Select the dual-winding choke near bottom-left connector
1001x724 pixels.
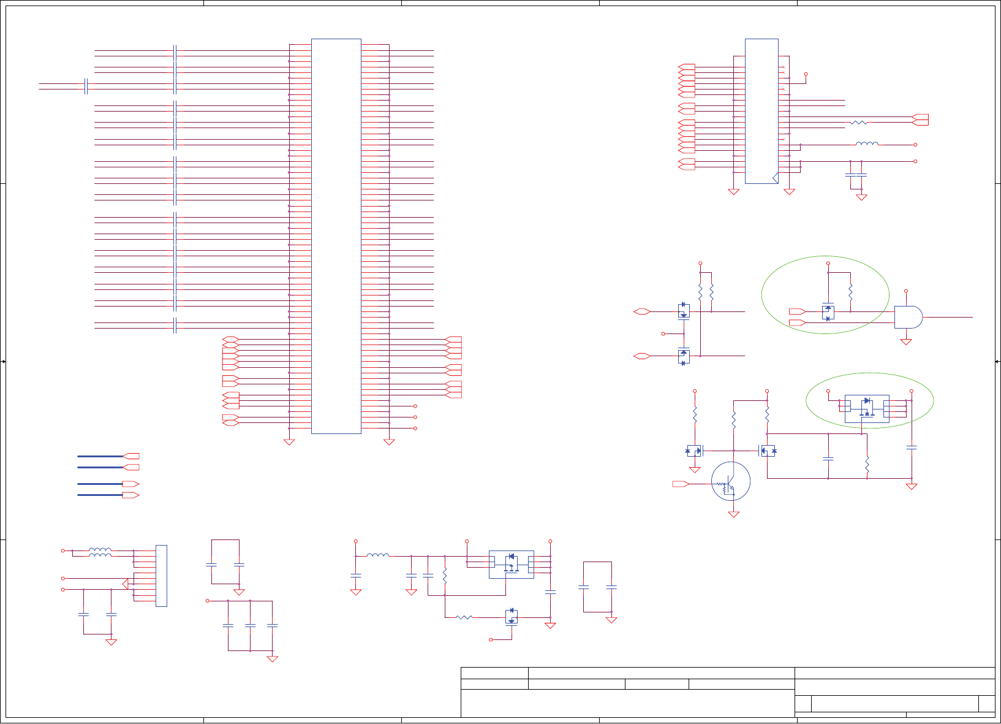(x=100, y=553)
